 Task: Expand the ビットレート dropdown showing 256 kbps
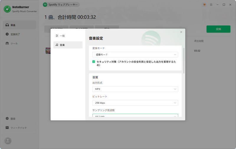coord(135,103)
